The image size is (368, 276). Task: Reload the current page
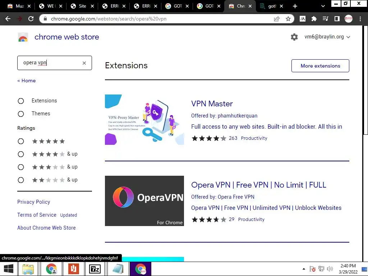[31, 19]
